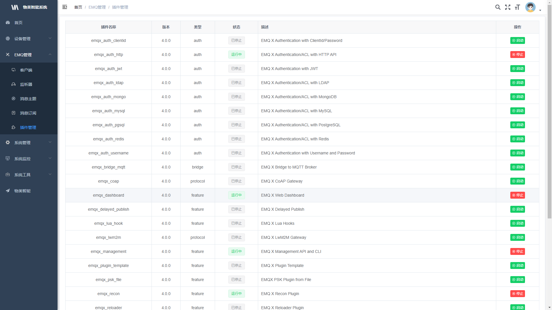The height and width of the screenshot is (310, 552).
Task: Click the user avatar picture
Action: pyautogui.click(x=530, y=7)
